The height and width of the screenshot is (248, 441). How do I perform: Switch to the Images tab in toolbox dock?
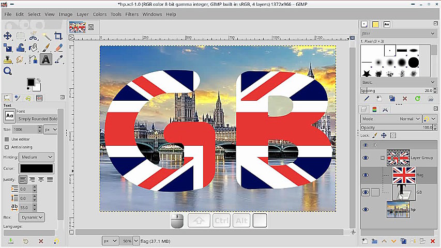[x=39, y=98]
